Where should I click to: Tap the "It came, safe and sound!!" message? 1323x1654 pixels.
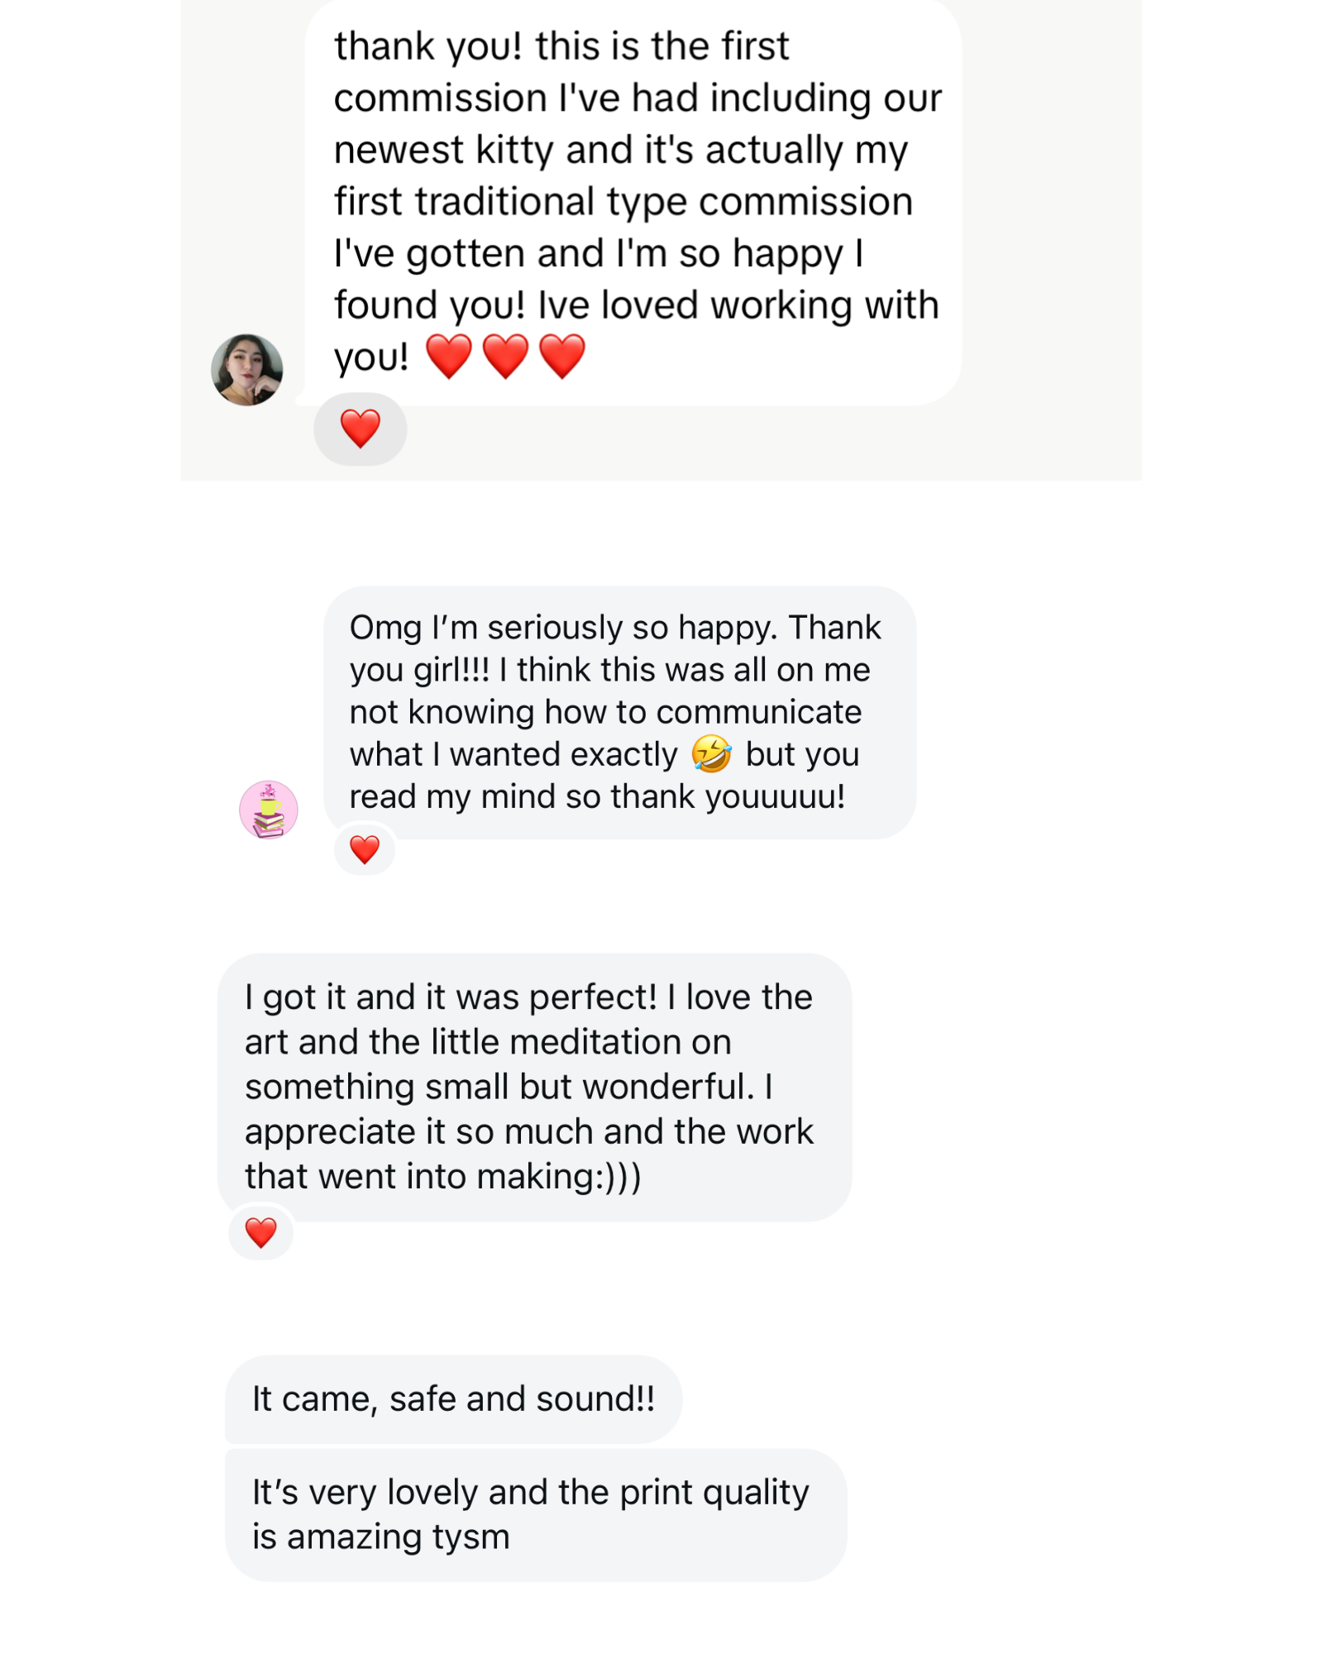[x=453, y=1399]
